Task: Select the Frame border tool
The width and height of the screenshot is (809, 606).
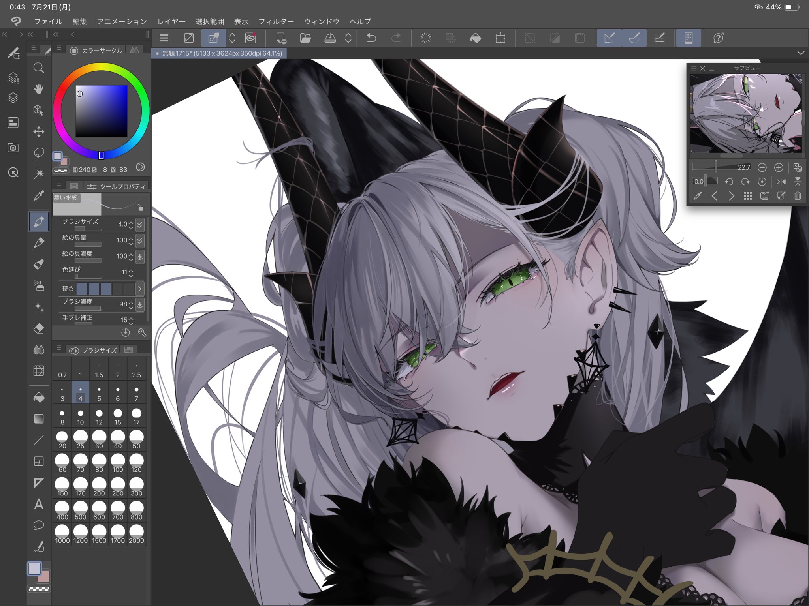Action: tap(39, 461)
